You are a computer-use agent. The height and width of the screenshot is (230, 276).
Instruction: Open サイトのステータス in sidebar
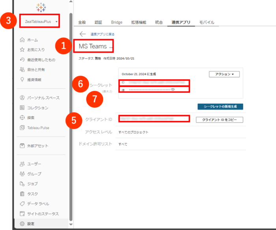tap(43, 214)
